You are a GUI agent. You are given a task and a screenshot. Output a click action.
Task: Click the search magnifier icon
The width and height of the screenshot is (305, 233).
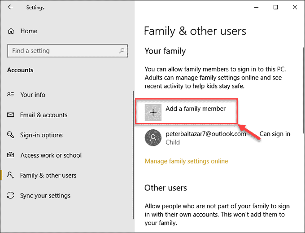122,51
